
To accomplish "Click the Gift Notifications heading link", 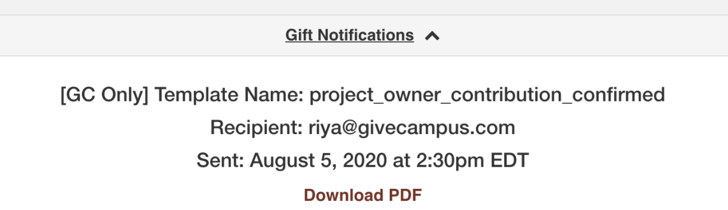I will 350,35.
